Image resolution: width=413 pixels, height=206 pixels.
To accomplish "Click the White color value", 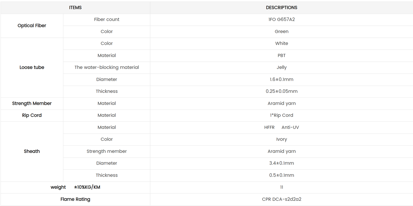I will [x=281, y=43].
